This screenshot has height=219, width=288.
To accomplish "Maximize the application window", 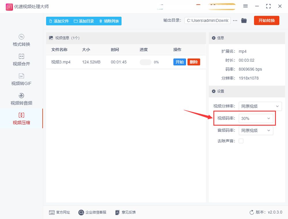I will 268,6.
